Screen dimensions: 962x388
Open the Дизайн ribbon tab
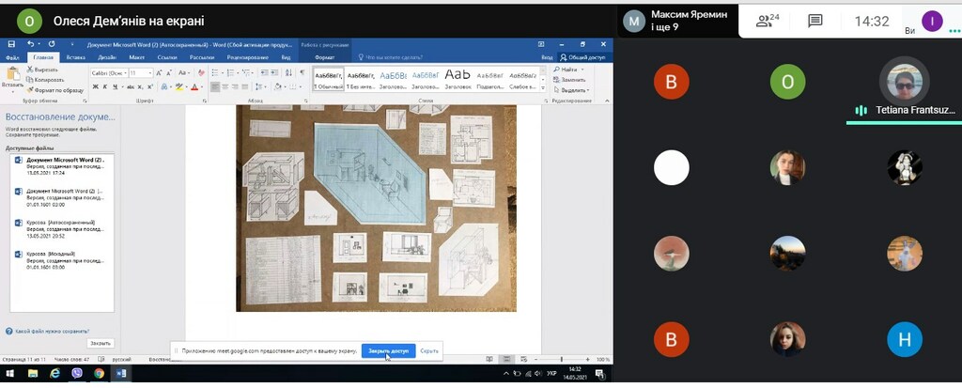(x=108, y=57)
